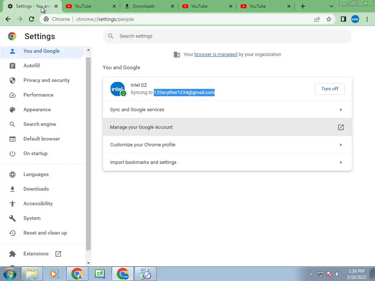Open the volume control in system tray
375x281 pixels.
[338, 274]
